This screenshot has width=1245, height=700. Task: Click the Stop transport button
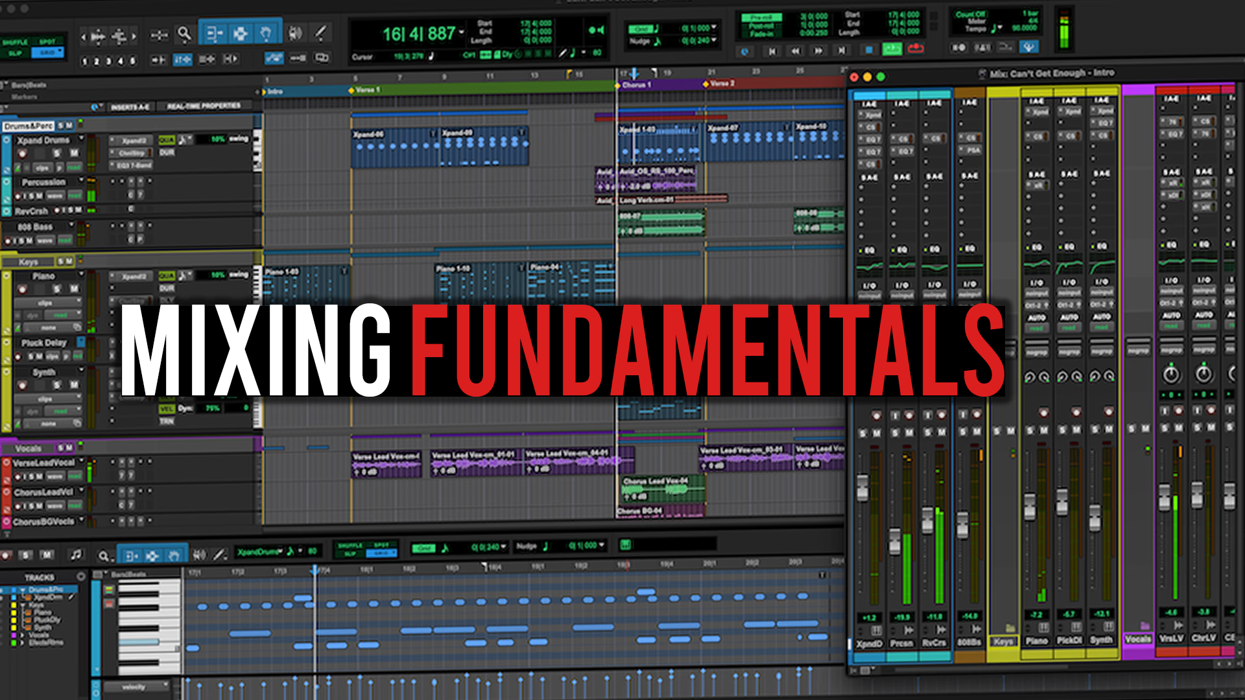pyautogui.click(x=869, y=50)
